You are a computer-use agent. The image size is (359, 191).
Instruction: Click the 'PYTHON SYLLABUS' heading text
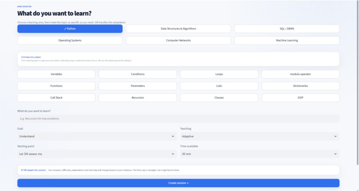coord(31,57)
